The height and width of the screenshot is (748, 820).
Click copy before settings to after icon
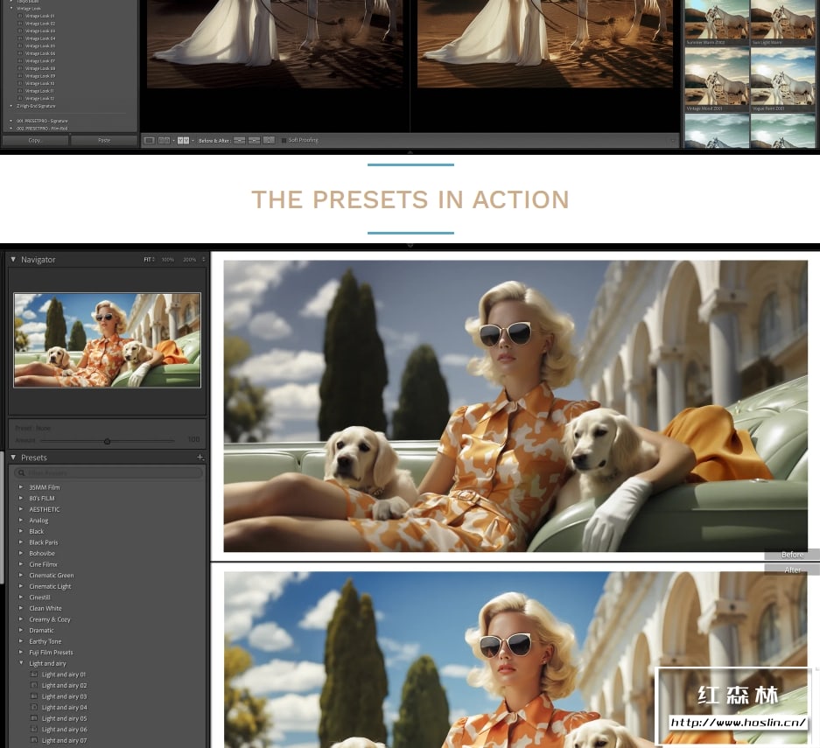pyautogui.click(x=240, y=140)
